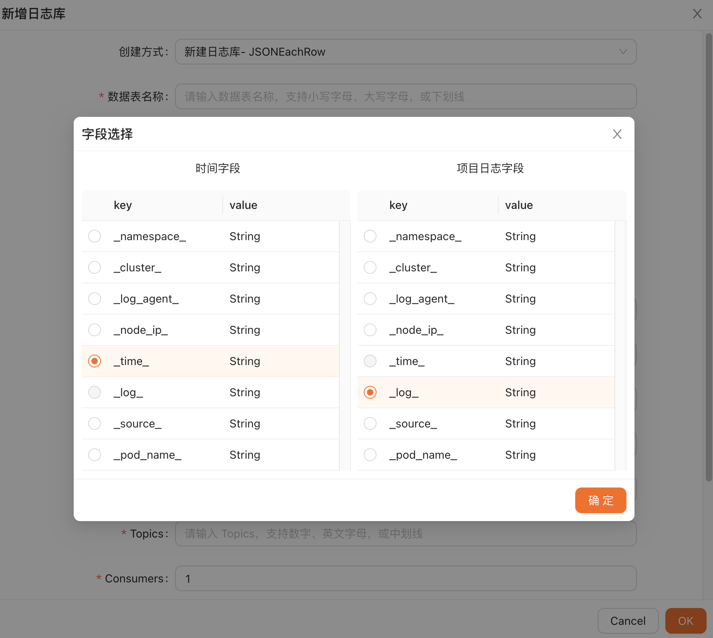Select _log_agent_ as project log field

[370, 299]
